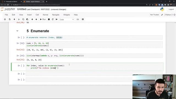Click the share page icon in address bar
The width and height of the screenshot is (176, 99).
(x=150, y=5)
